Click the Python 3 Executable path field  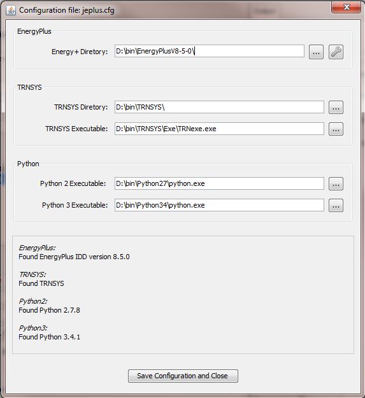click(219, 205)
